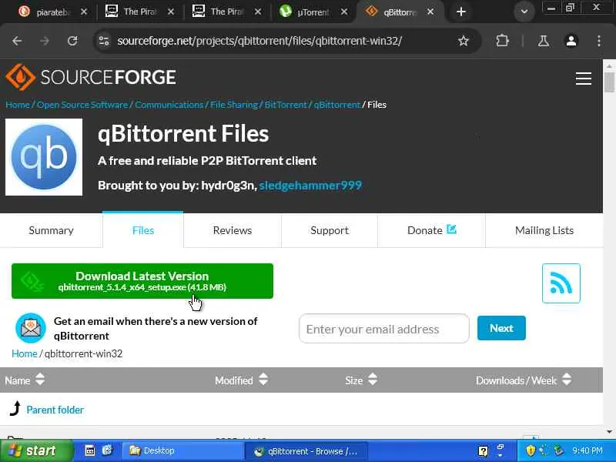This screenshot has height=462, width=616.
Task: Open the Summary tab
Action: tap(51, 230)
